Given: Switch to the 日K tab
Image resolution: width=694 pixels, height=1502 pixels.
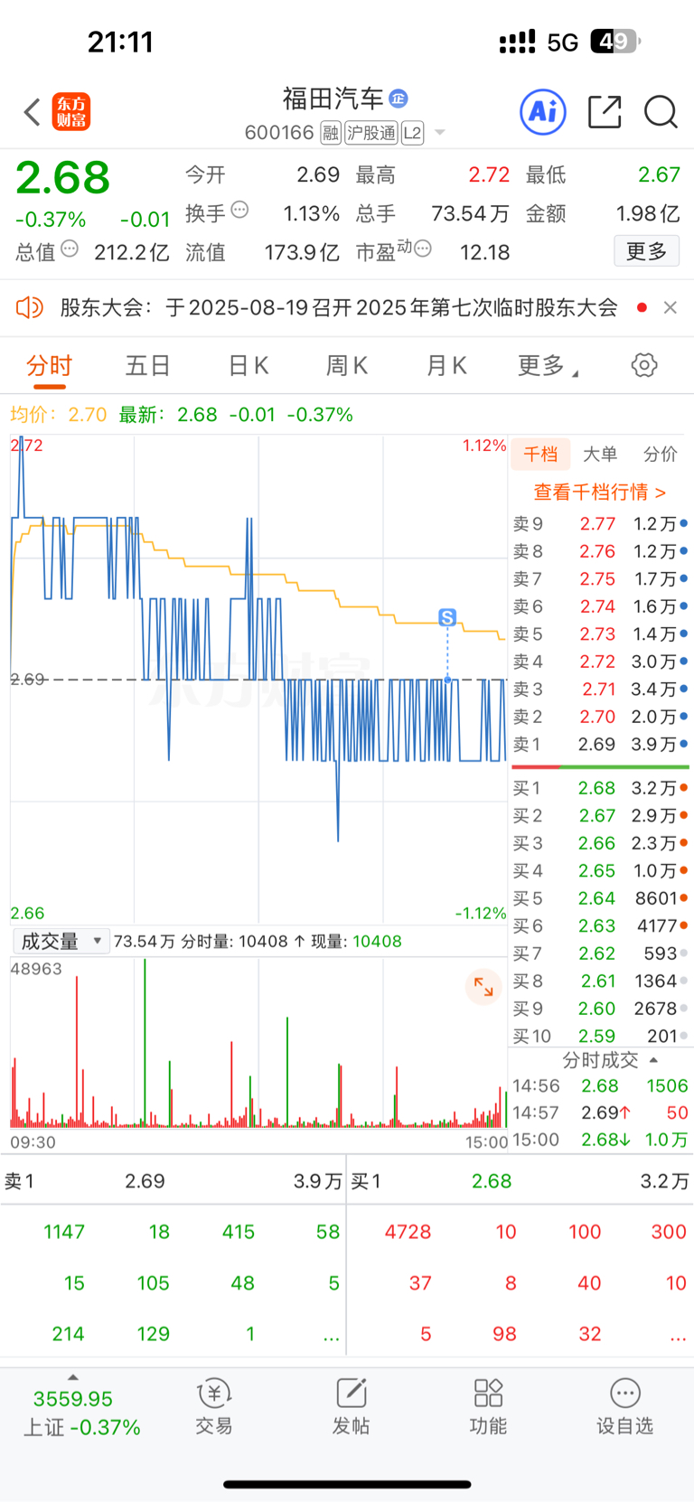Looking at the screenshot, I should (248, 366).
